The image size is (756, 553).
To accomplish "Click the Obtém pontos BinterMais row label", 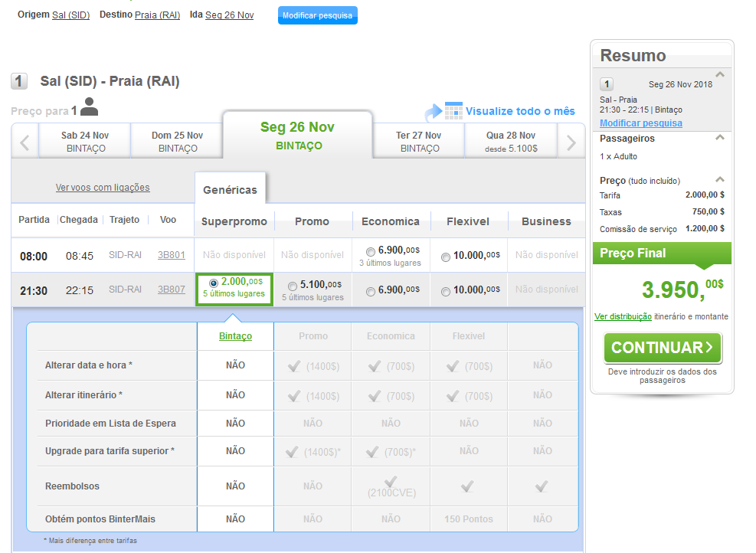I will 100,519.
